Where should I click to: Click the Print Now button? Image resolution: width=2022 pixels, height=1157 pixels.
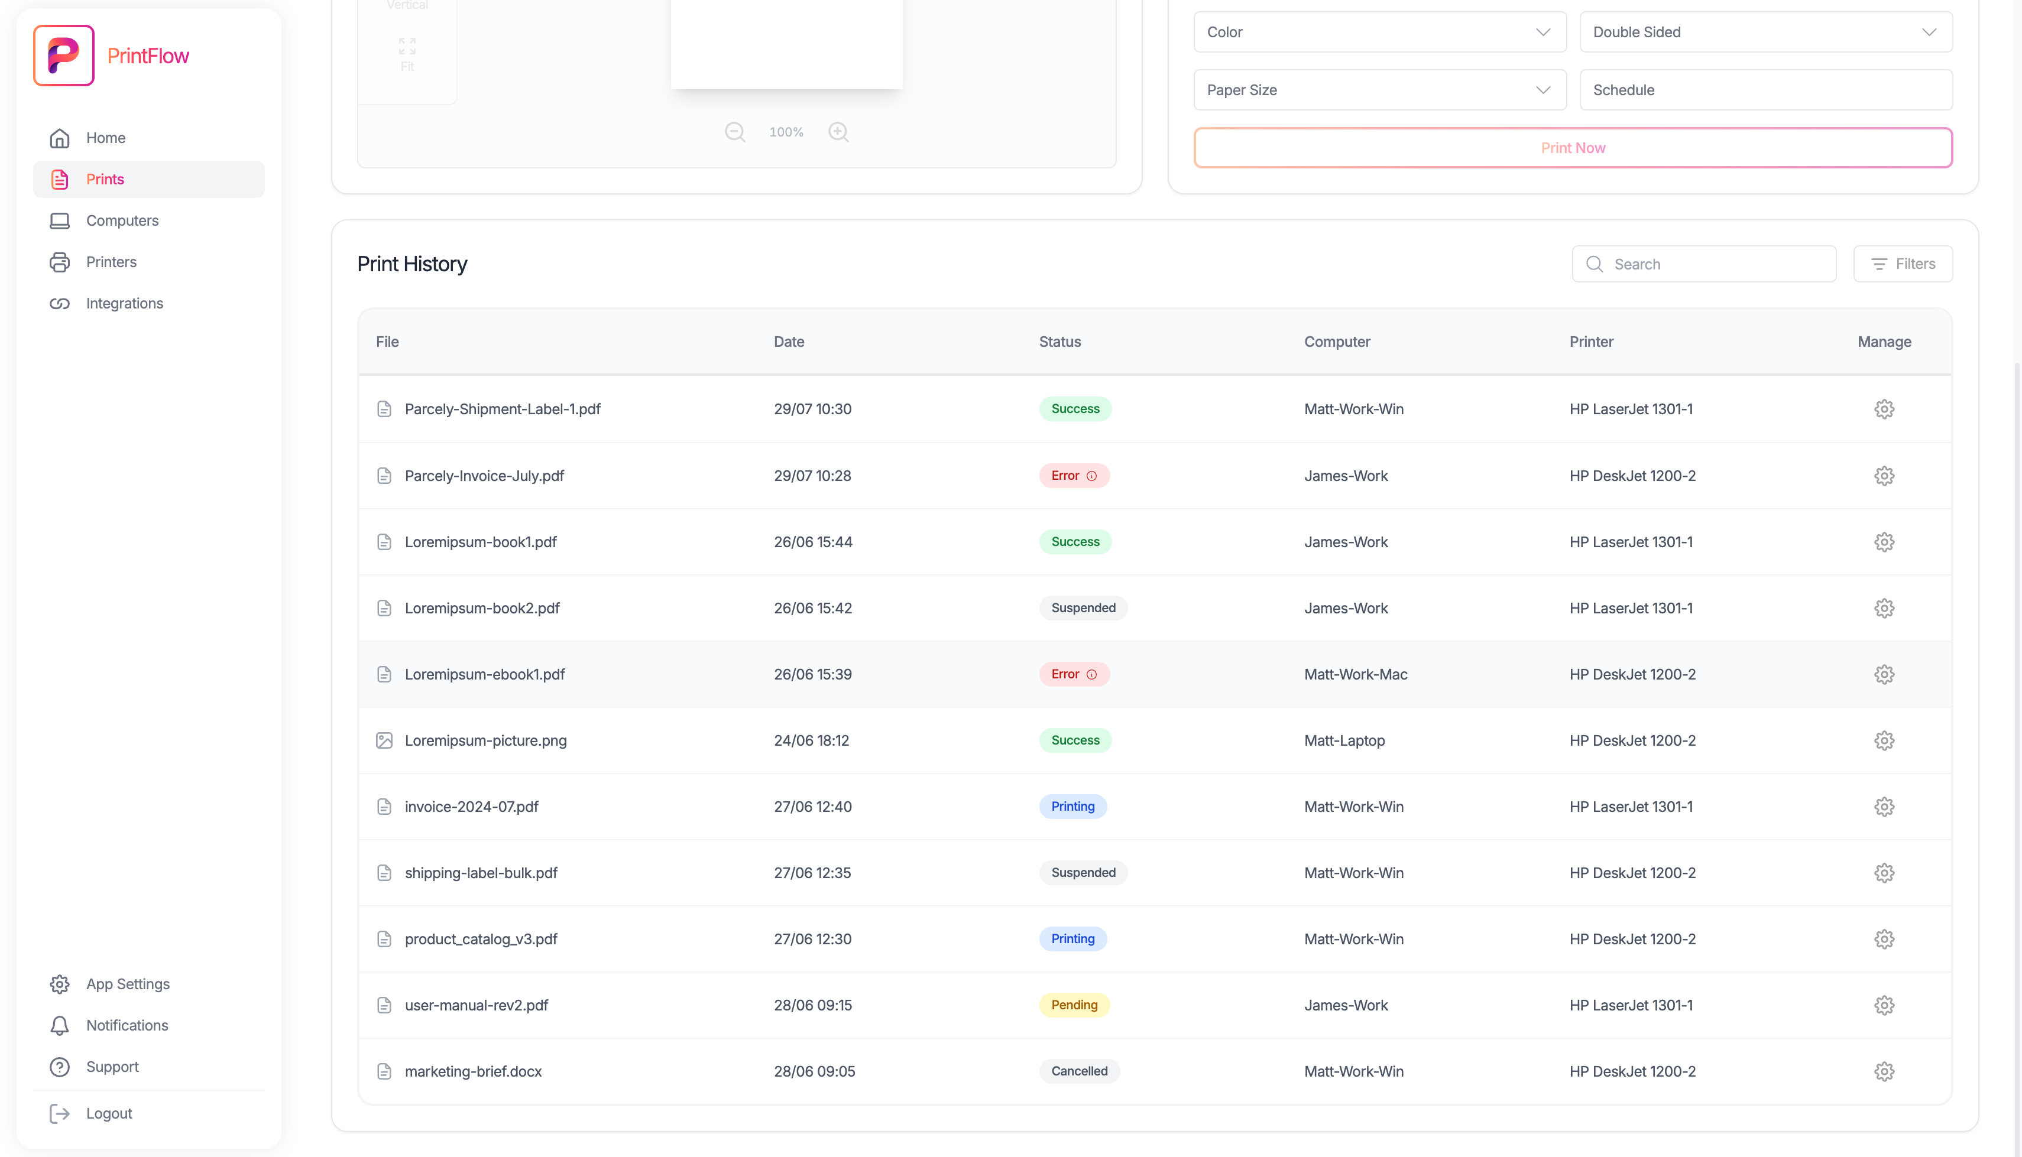pos(1572,148)
